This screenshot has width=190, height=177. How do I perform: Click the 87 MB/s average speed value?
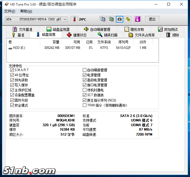146,129
